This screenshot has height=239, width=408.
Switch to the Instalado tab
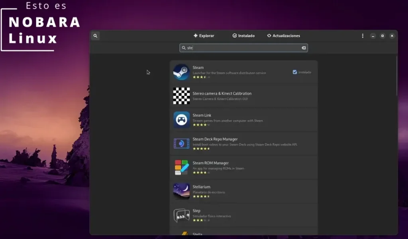pyautogui.click(x=243, y=36)
